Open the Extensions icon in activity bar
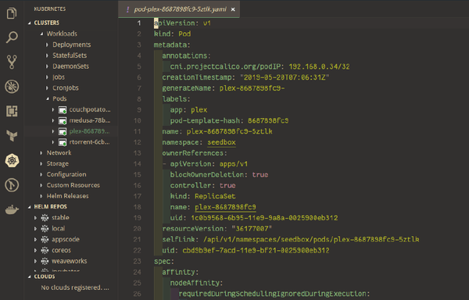Image resolution: width=469 pixels, height=300 pixels. (x=12, y=111)
